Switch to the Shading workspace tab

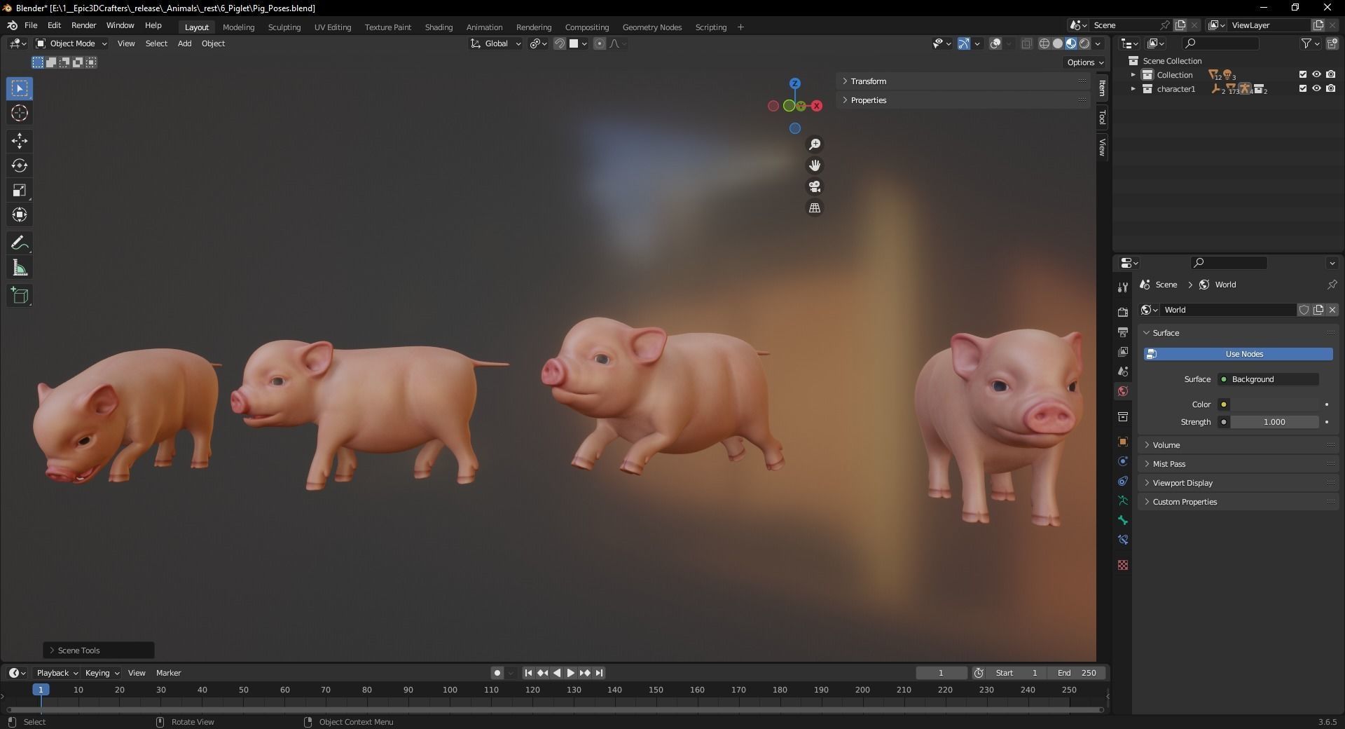point(439,27)
